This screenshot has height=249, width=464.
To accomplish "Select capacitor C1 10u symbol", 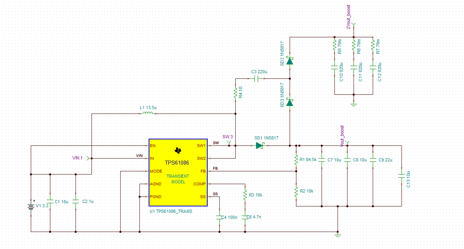I will [50, 201].
